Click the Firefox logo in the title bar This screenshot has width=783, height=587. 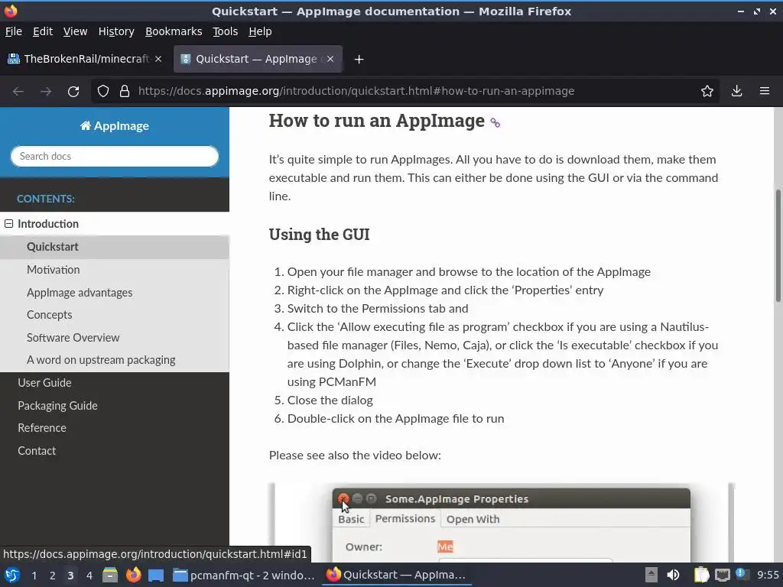[11, 11]
